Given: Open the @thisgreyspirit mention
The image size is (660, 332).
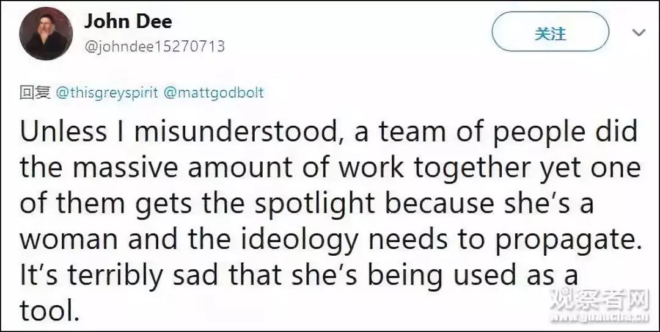Looking at the screenshot, I should [x=107, y=93].
